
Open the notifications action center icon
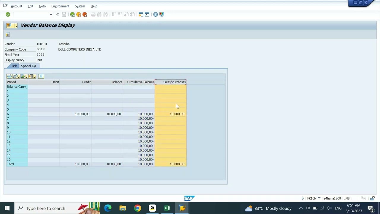pos(370,208)
